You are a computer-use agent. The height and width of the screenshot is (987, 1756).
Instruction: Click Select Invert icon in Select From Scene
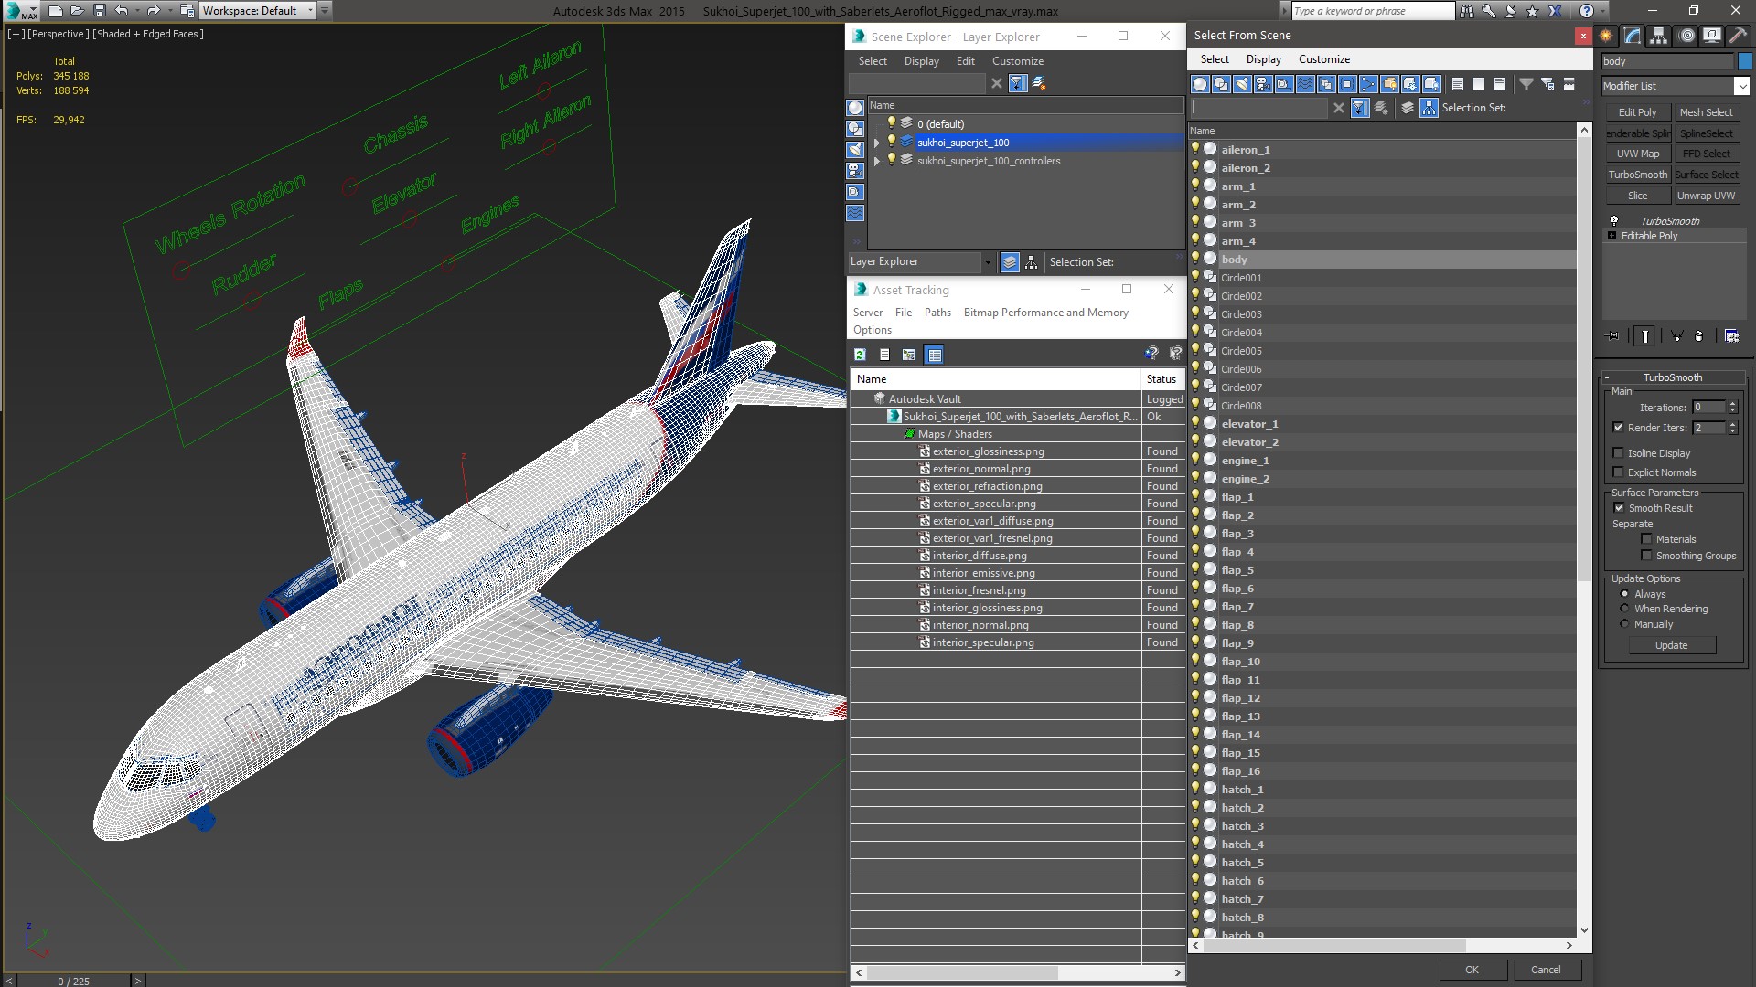point(1500,84)
